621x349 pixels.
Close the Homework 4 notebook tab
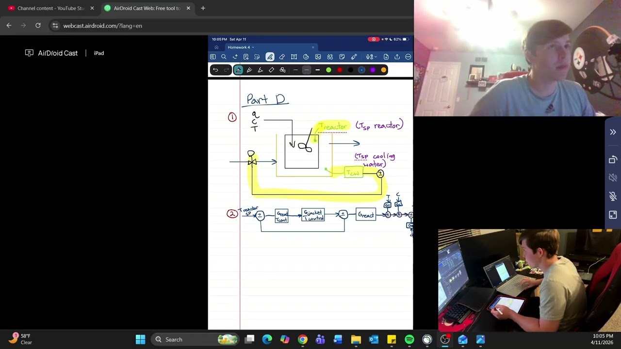pyautogui.click(x=313, y=47)
